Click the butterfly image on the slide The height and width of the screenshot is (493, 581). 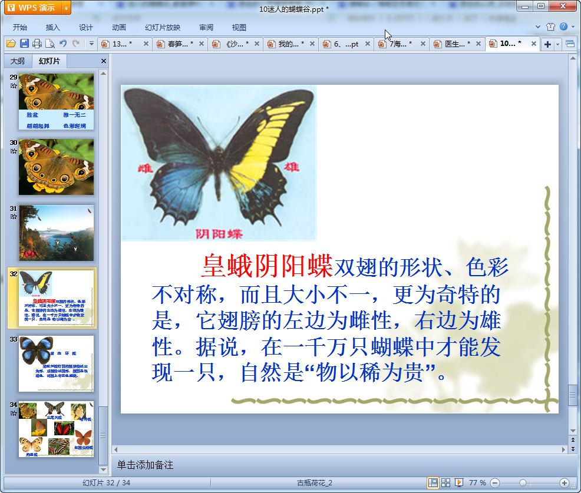pos(219,163)
